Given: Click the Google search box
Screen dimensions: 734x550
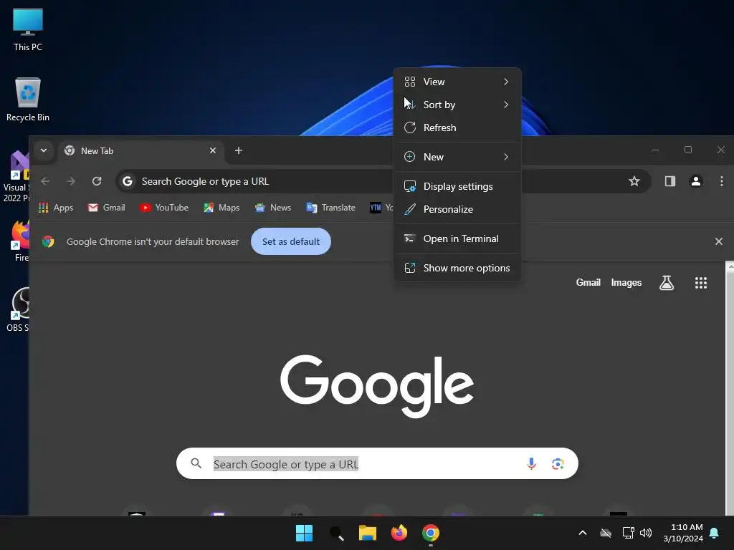Looking at the screenshot, I should pyautogui.click(x=377, y=463).
